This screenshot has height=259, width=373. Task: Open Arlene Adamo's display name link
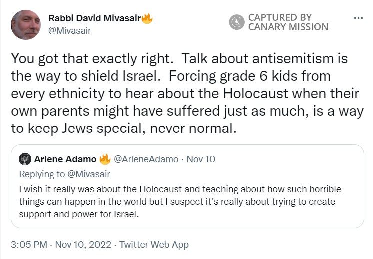point(65,160)
